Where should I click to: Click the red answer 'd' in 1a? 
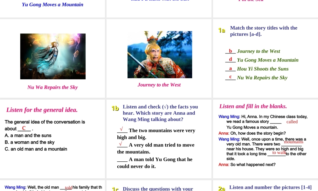point(230,60)
